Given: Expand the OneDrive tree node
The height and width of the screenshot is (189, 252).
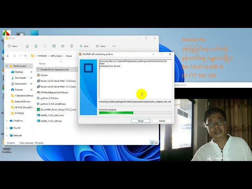Looking at the screenshot, I should 7,121.
